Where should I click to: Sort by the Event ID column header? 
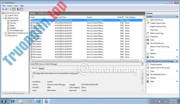(120, 17)
